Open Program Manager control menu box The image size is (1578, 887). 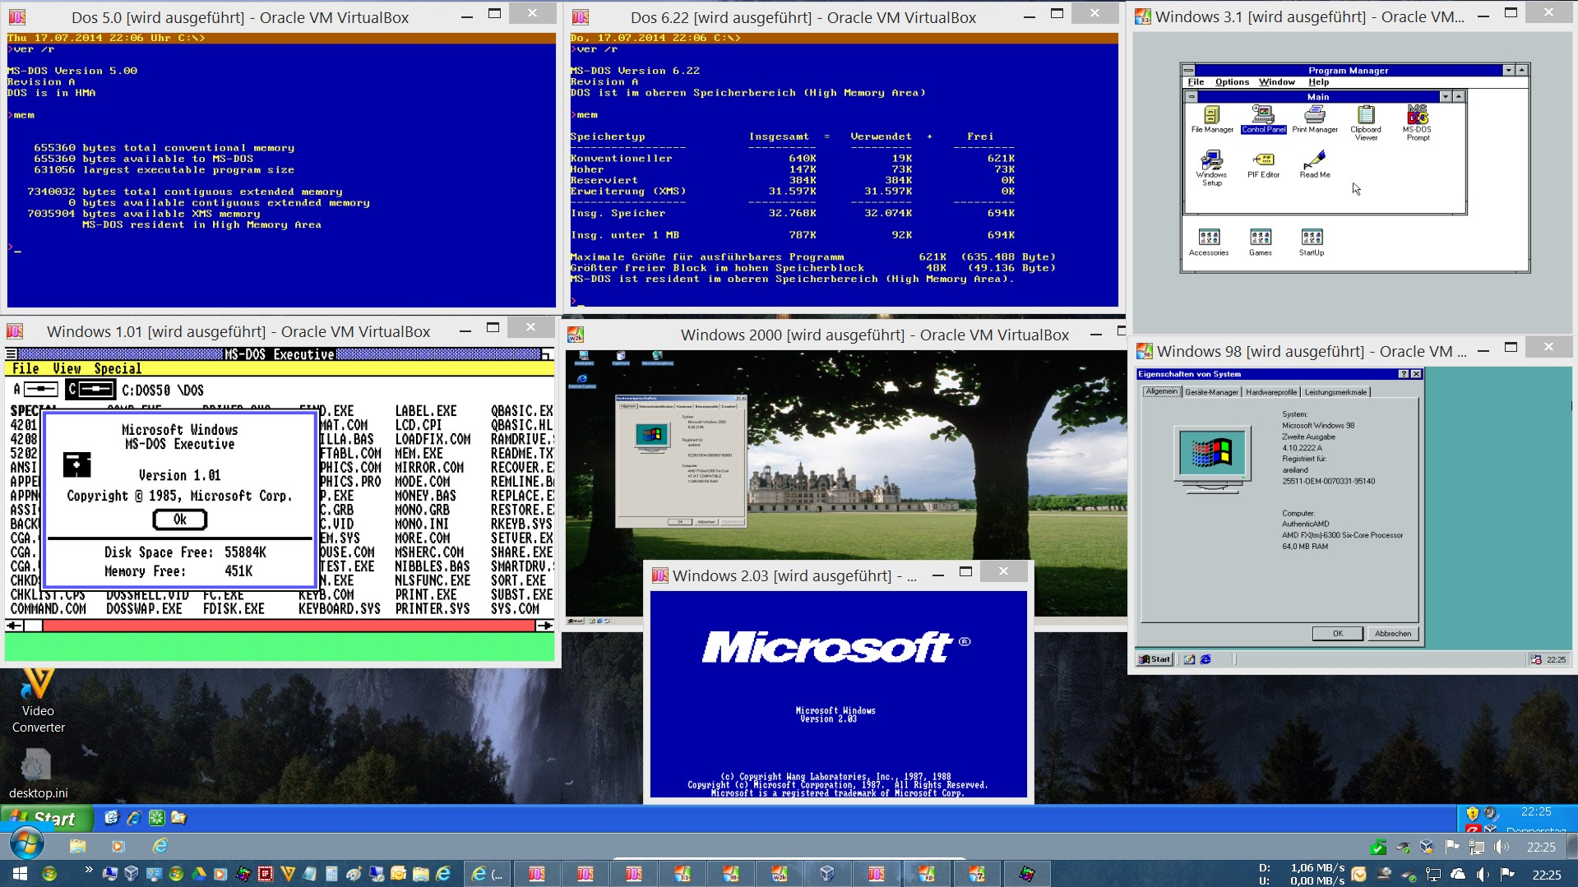(1187, 71)
